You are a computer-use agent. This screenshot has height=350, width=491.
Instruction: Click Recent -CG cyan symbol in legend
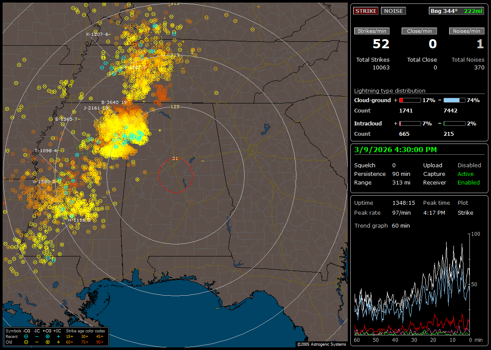[x=26, y=336]
